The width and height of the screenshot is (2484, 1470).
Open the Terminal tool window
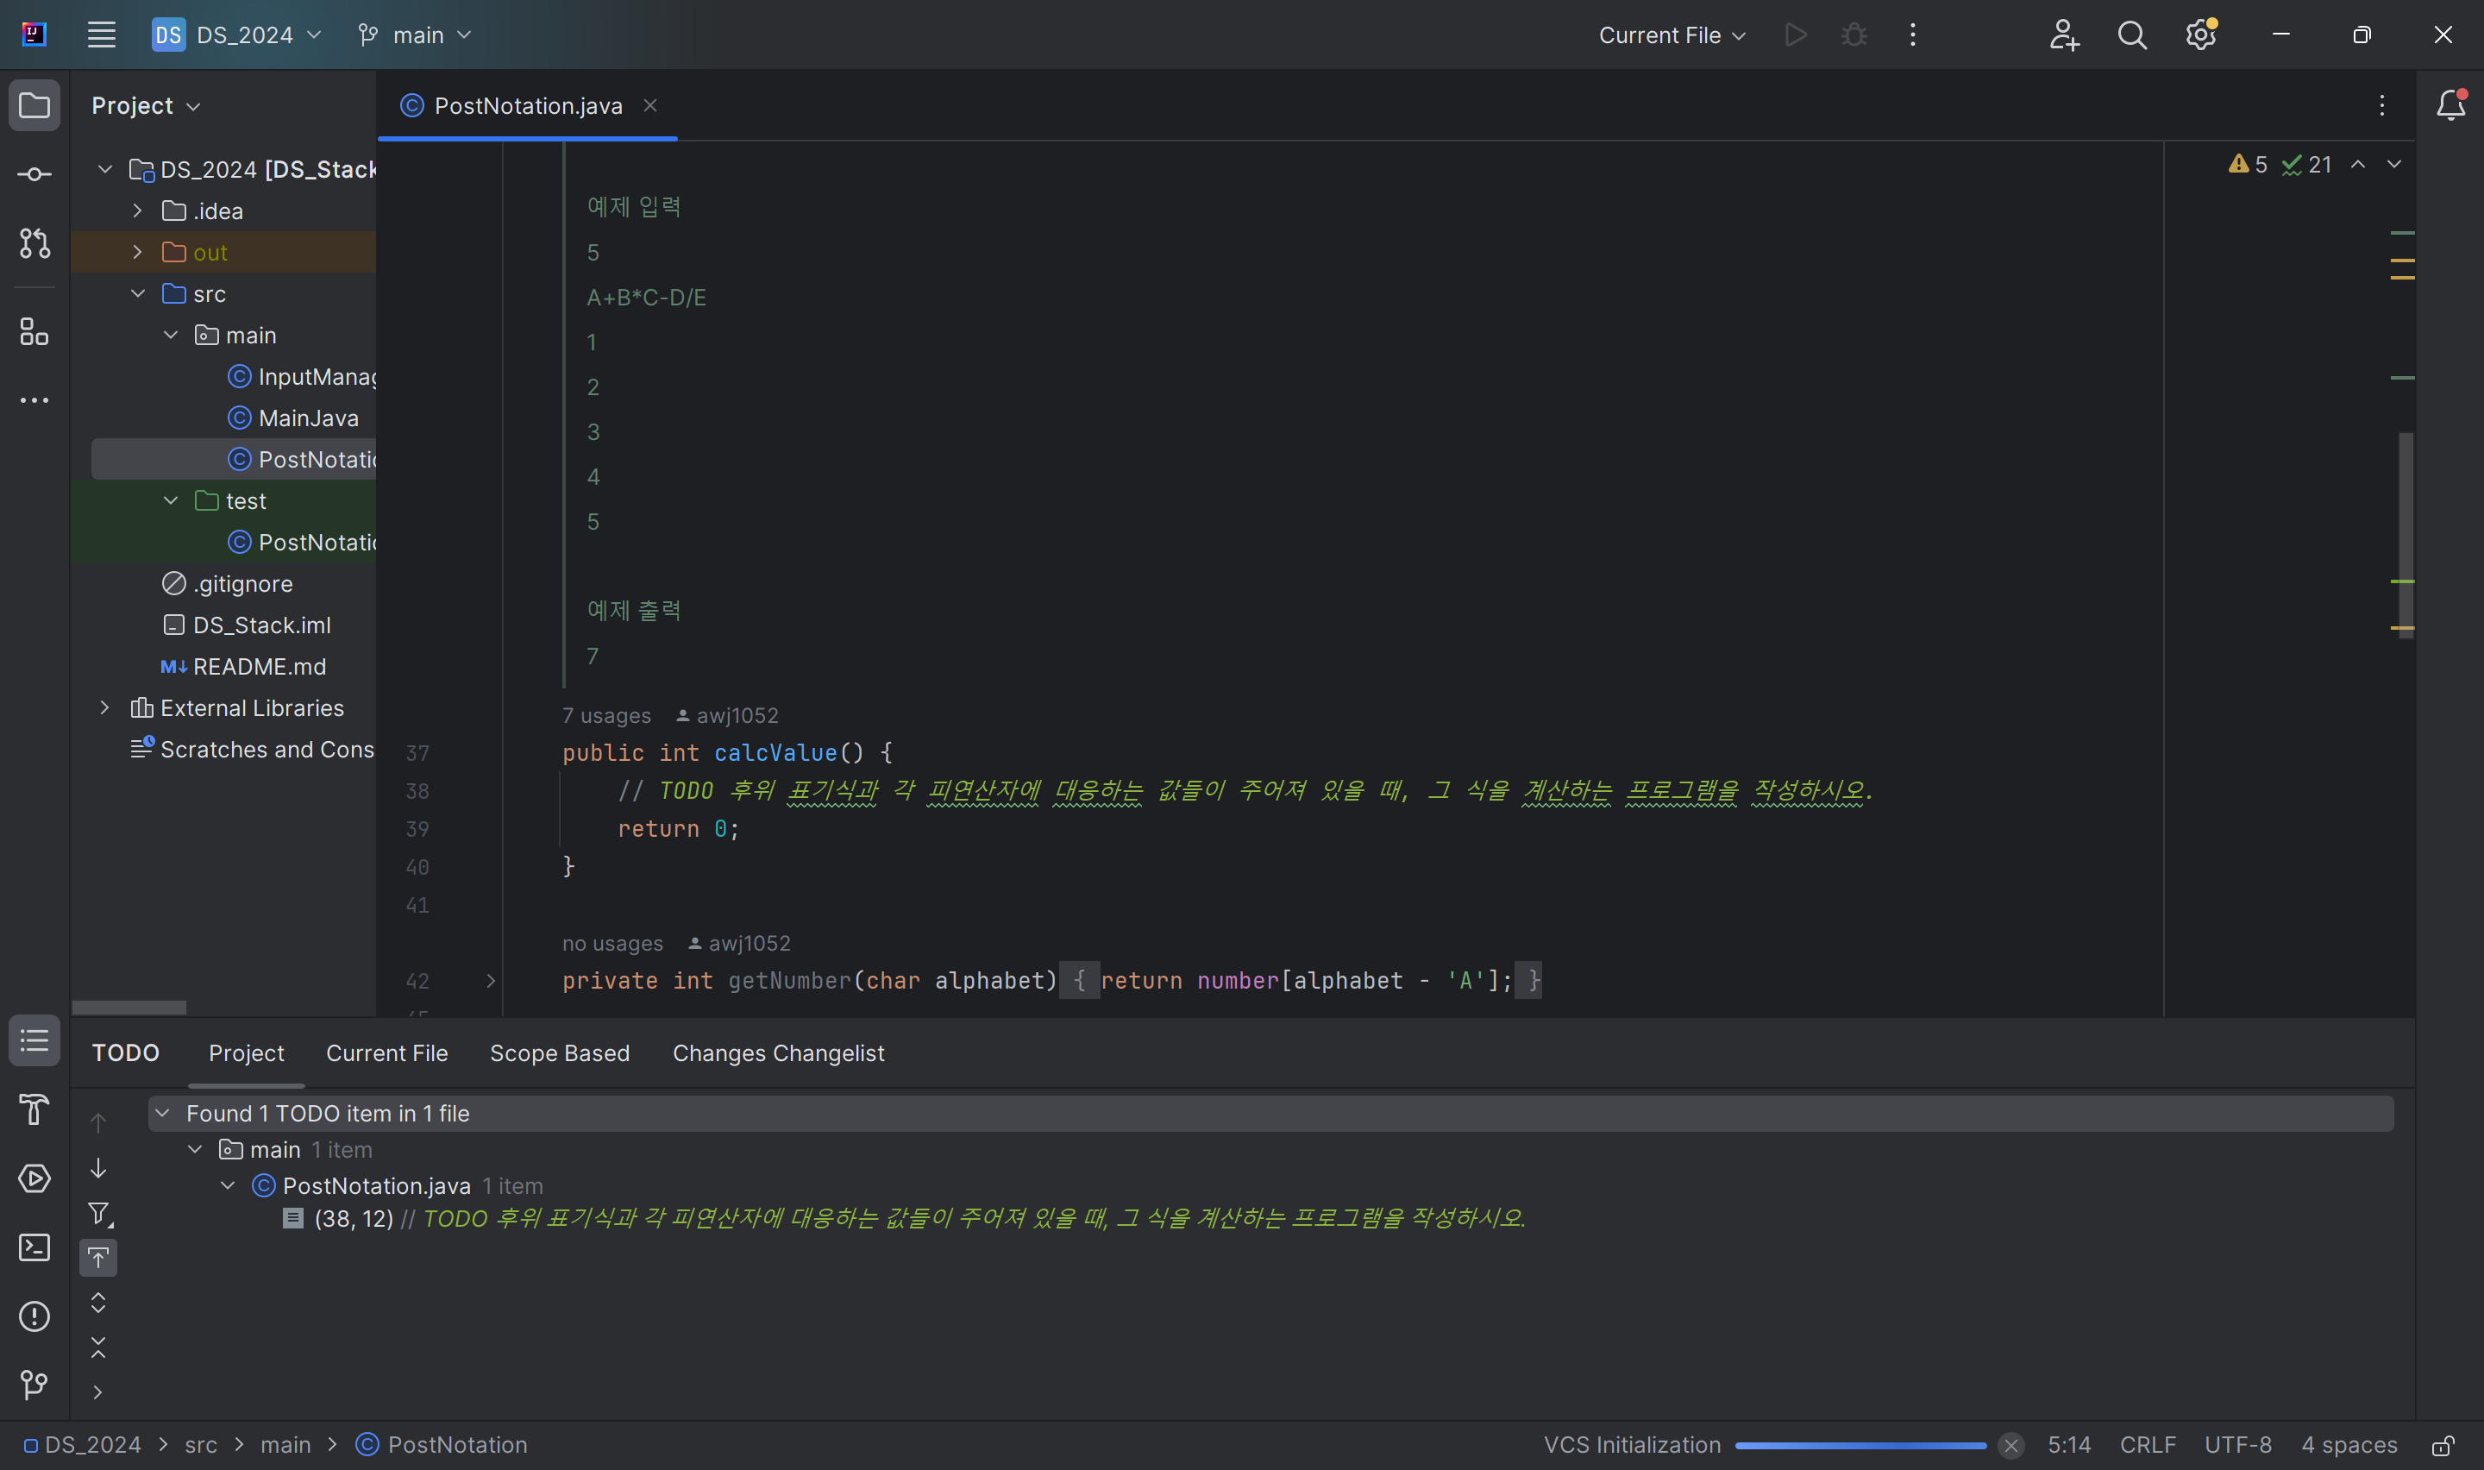(x=34, y=1247)
